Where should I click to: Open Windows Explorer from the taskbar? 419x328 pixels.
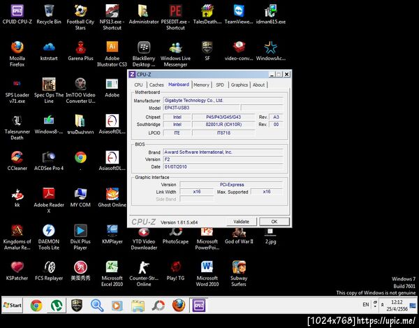click(138, 305)
